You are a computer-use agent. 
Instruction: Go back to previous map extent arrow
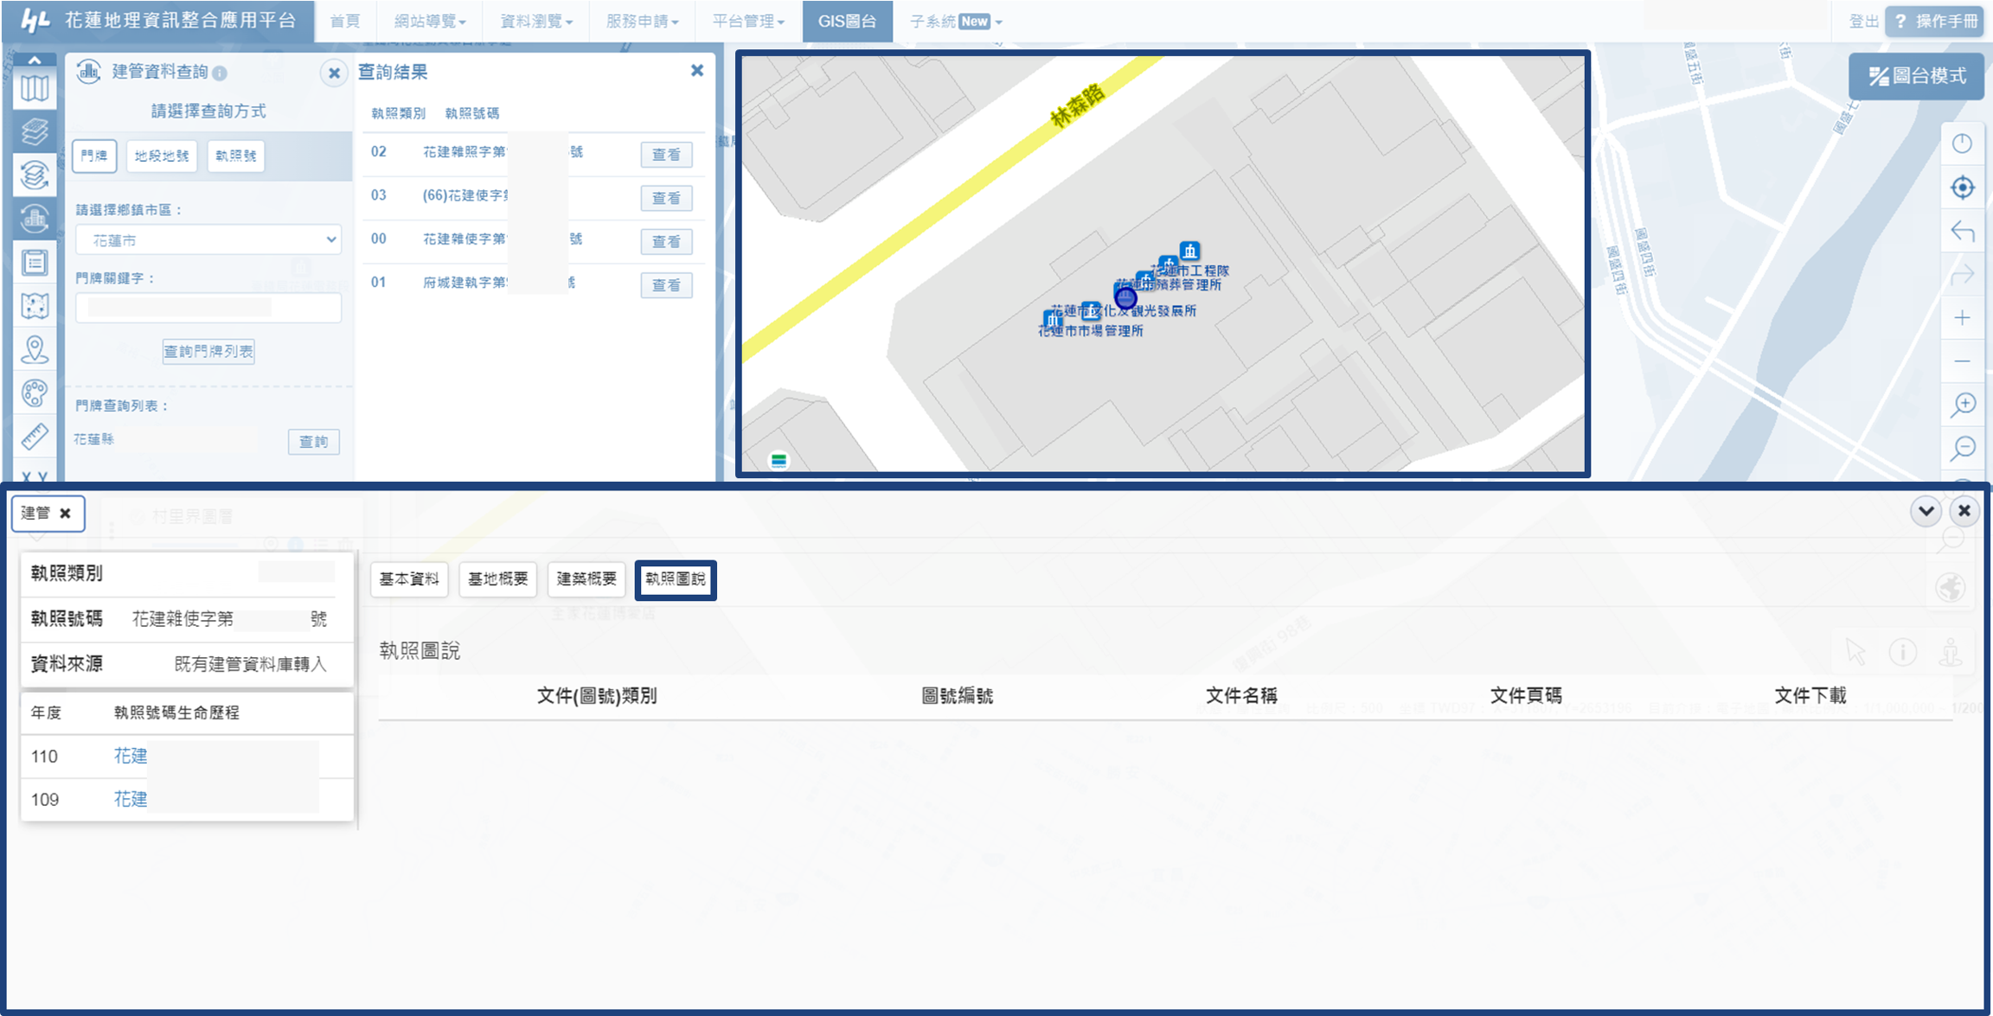point(1963,232)
